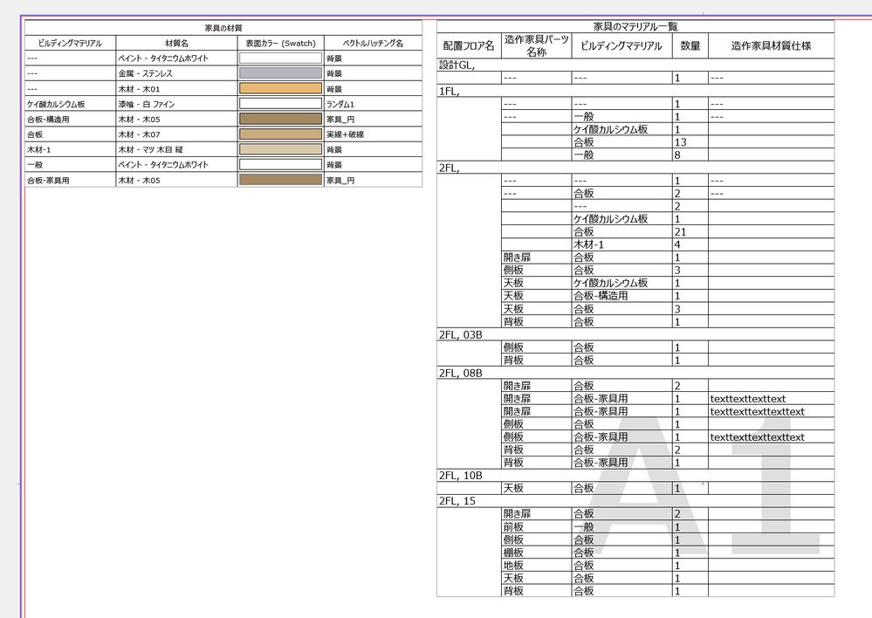The height and width of the screenshot is (618, 872).
Task: Select the 前板 part name cell
Action: (536, 526)
